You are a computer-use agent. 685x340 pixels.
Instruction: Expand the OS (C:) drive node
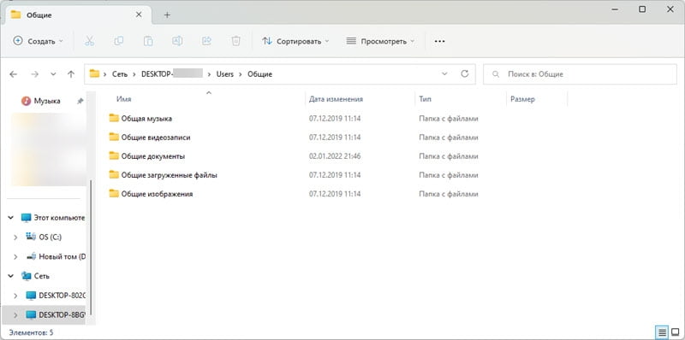(x=15, y=237)
